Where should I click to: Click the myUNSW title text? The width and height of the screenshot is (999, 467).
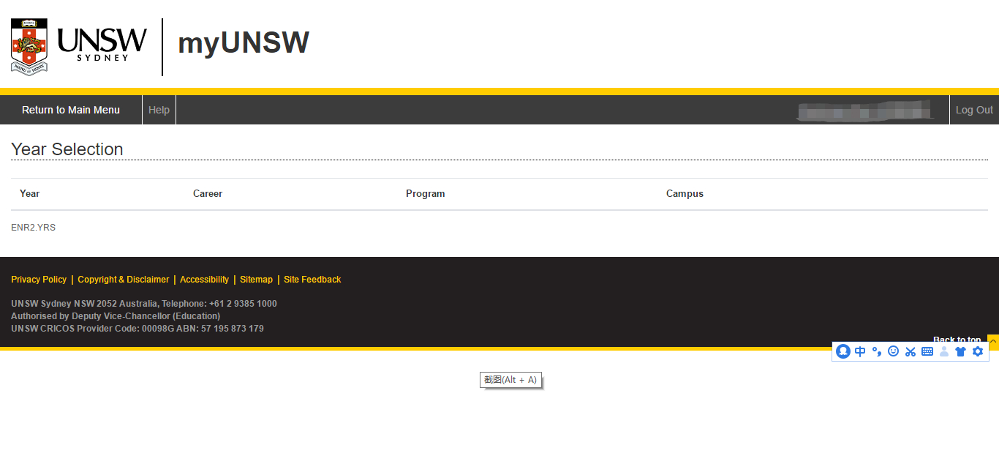244,43
